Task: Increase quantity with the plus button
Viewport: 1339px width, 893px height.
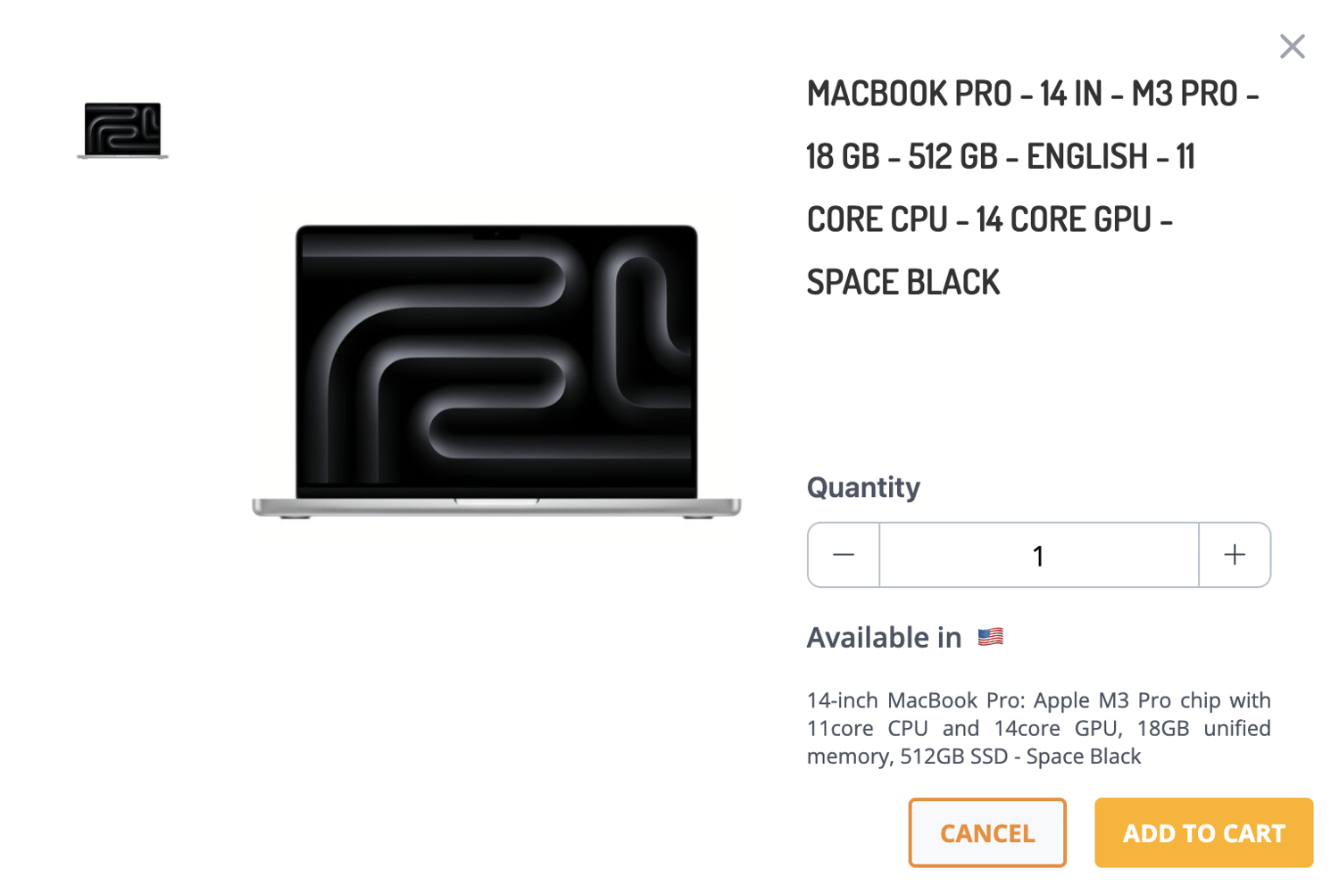Action: 1235,555
